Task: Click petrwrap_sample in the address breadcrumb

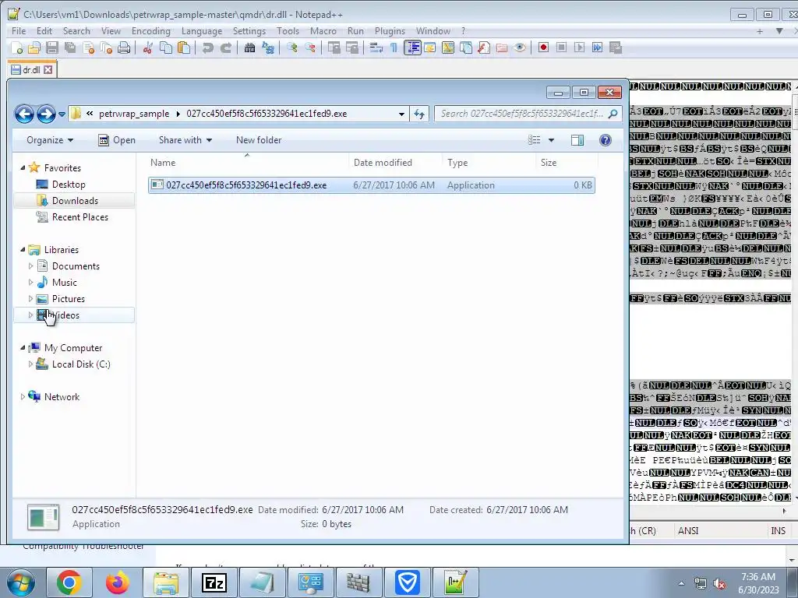Action: (134, 114)
